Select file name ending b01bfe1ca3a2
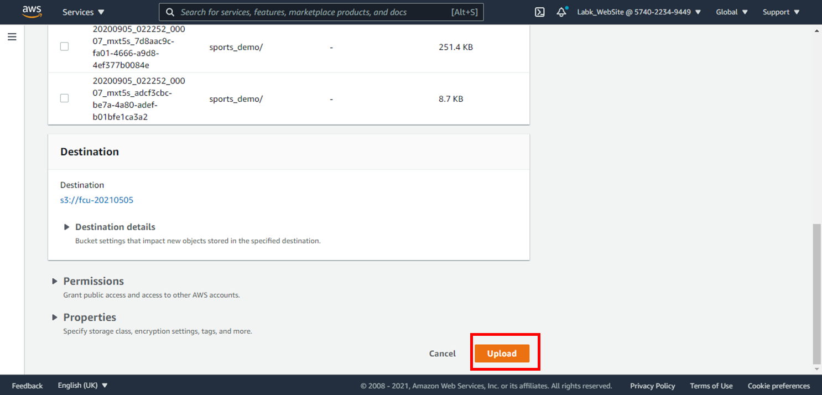 [139, 99]
